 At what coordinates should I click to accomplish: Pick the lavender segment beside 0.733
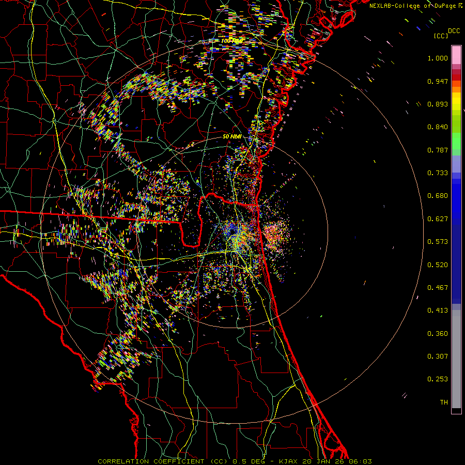tap(456, 164)
